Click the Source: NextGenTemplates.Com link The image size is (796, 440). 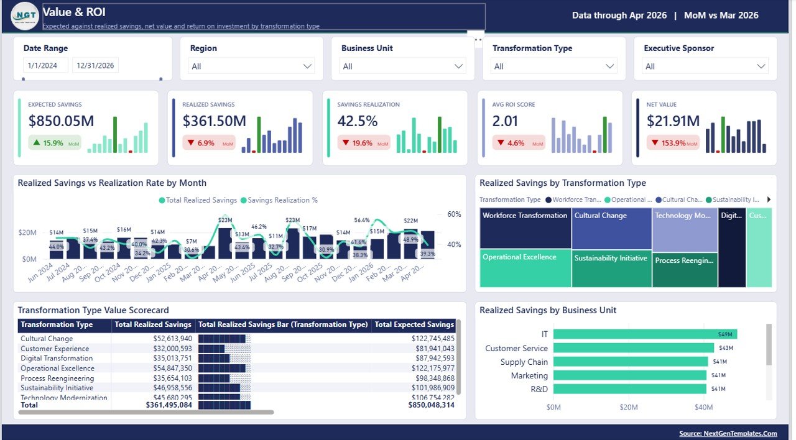point(728,433)
